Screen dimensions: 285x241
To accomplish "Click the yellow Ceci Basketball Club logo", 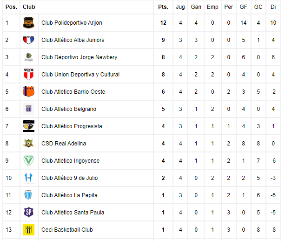I will 28,229.
